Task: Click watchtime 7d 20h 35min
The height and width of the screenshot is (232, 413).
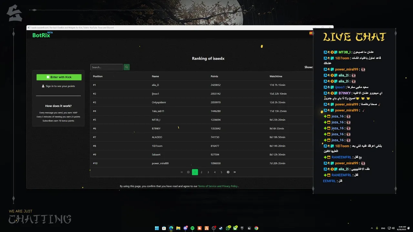Action: (277, 163)
